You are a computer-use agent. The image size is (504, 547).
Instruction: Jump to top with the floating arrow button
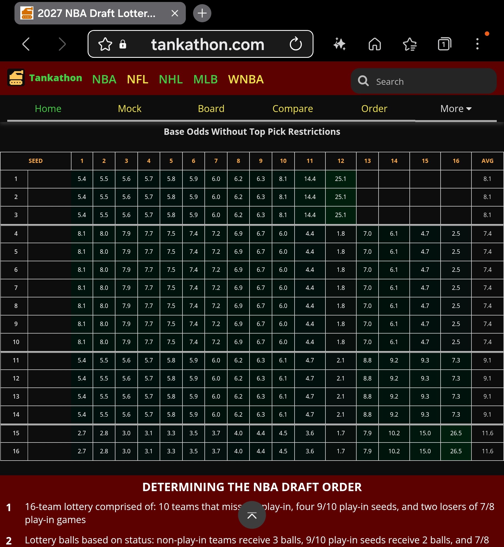(x=252, y=515)
